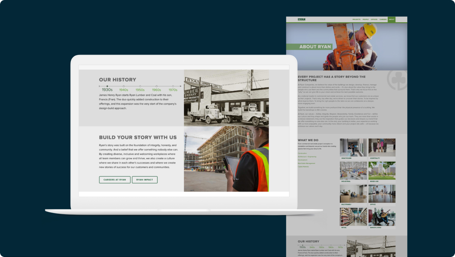Image resolution: width=455 pixels, height=257 pixels.
Task: Open the Multifamily project thumbnail
Action: pyautogui.click(x=353, y=195)
